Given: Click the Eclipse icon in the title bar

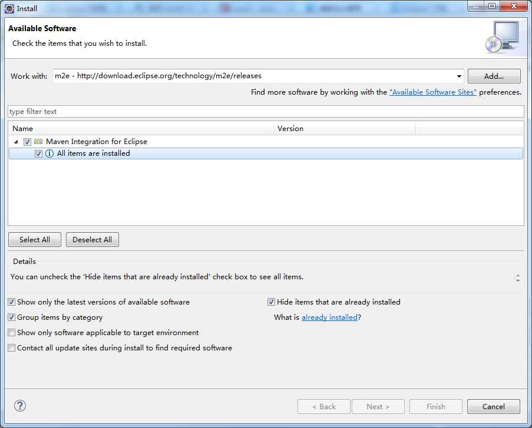Looking at the screenshot, I should tap(9, 8).
